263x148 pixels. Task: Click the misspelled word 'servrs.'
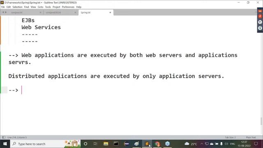pos(20,62)
